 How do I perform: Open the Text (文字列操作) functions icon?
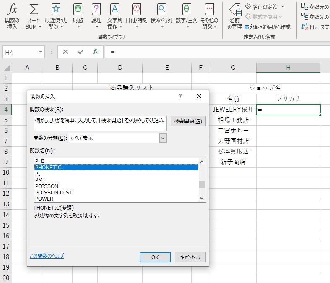tap(114, 10)
